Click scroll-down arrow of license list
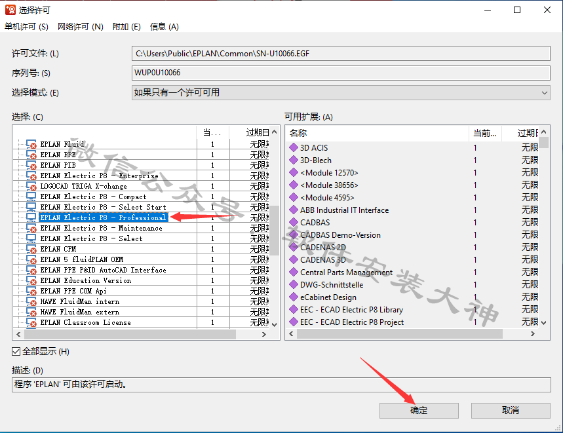This screenshot has width=563, height=433. tap(275, 324)
